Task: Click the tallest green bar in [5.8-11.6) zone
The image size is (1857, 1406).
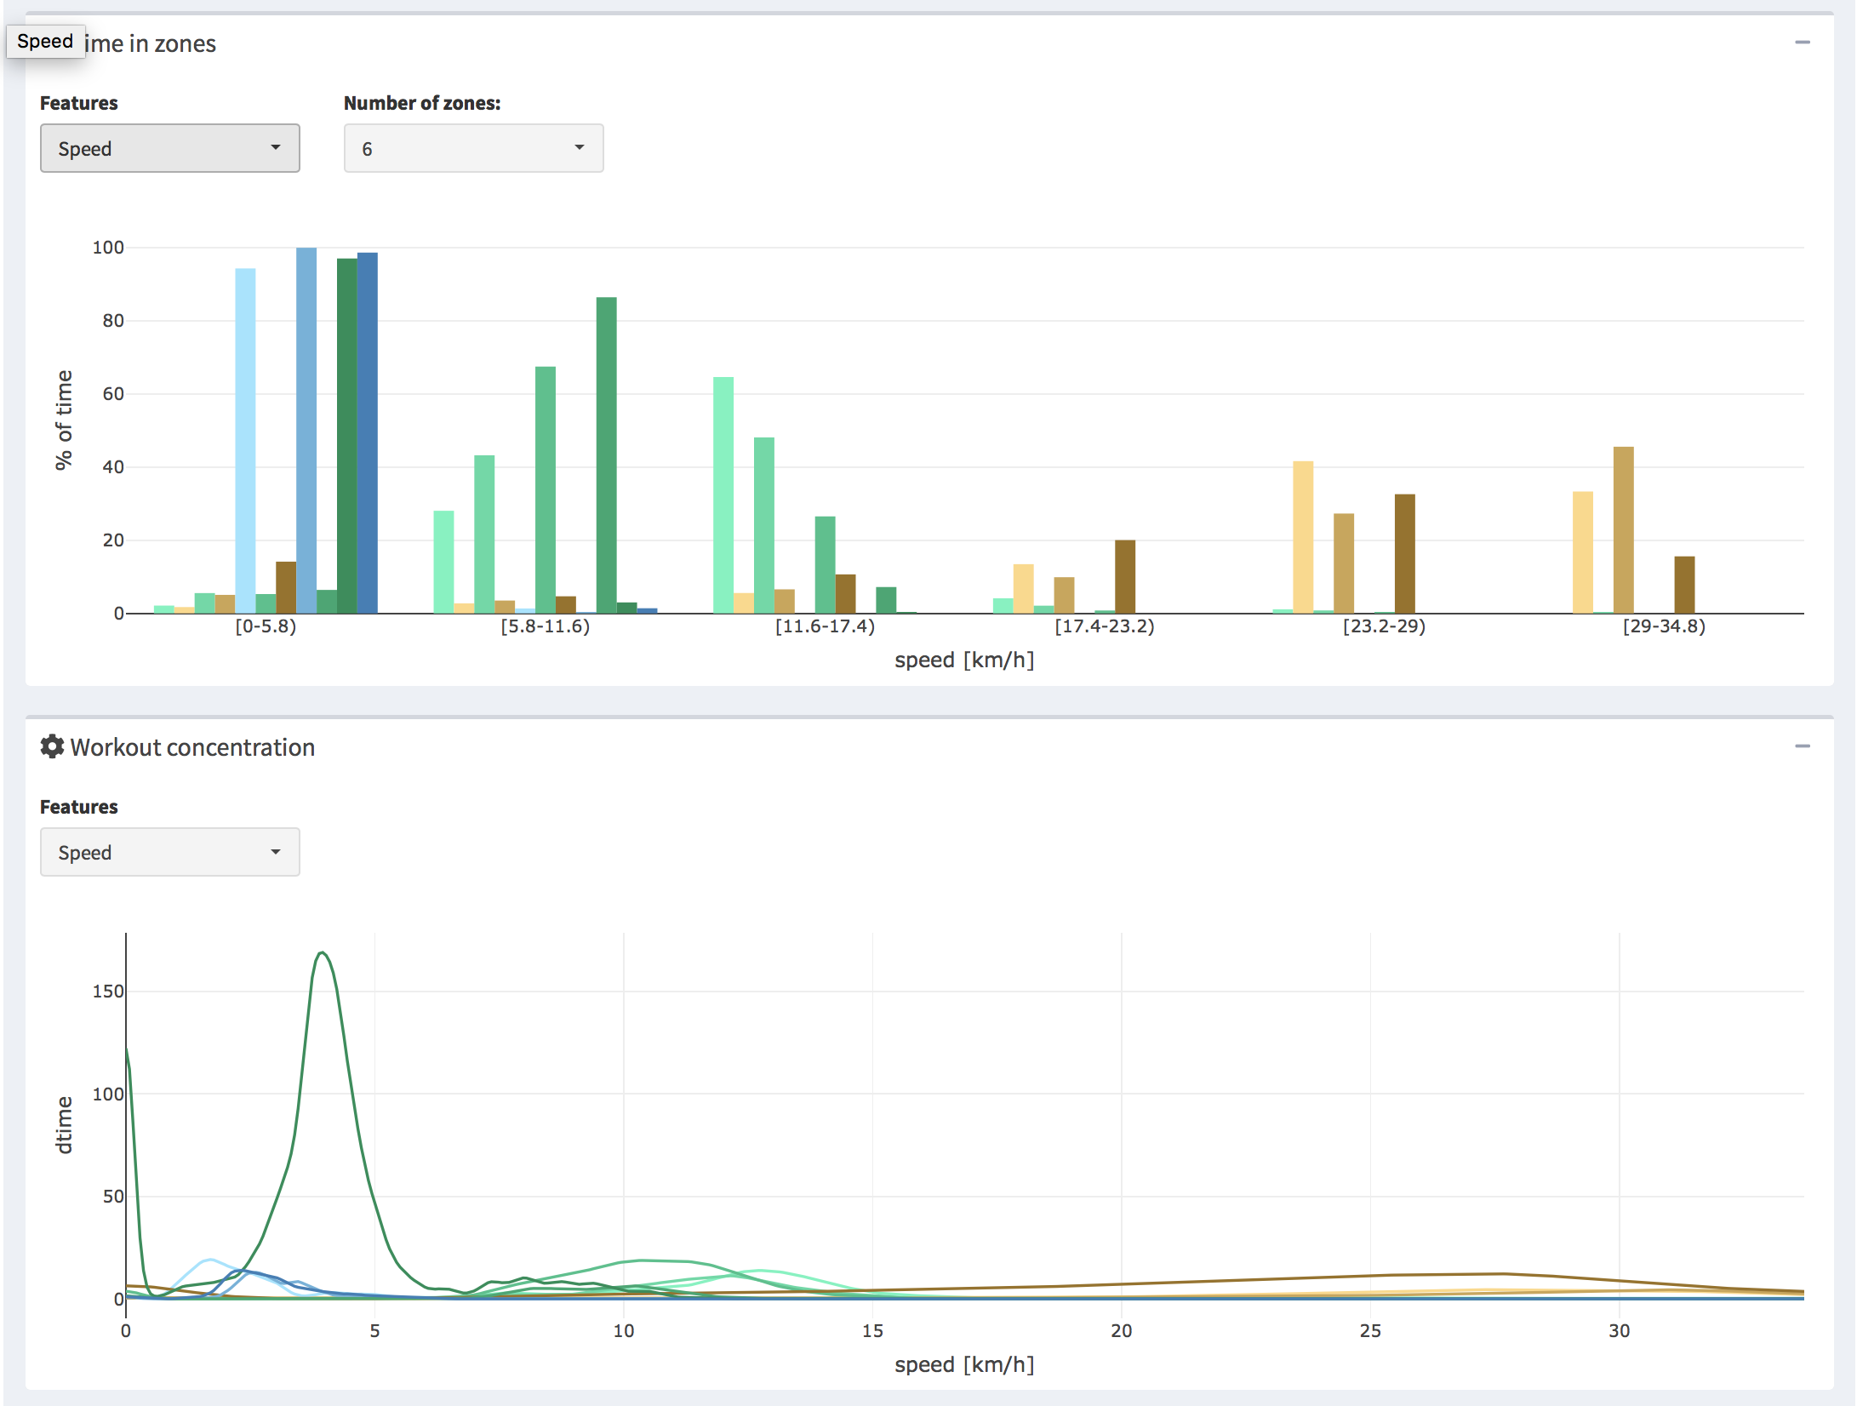Action: click(606, 454)
